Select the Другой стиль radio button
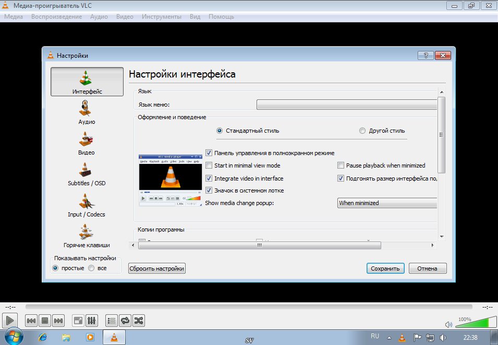498x345 pixels. [362, 131]
